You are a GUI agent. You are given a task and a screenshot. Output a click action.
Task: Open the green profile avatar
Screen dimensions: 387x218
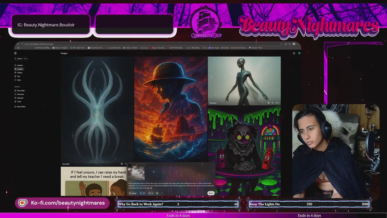(x=299, y=53)
